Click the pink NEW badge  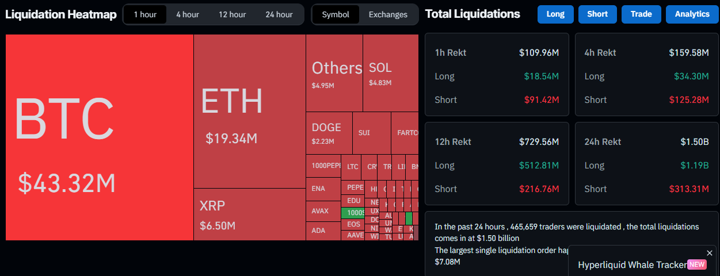pos(697,264)
